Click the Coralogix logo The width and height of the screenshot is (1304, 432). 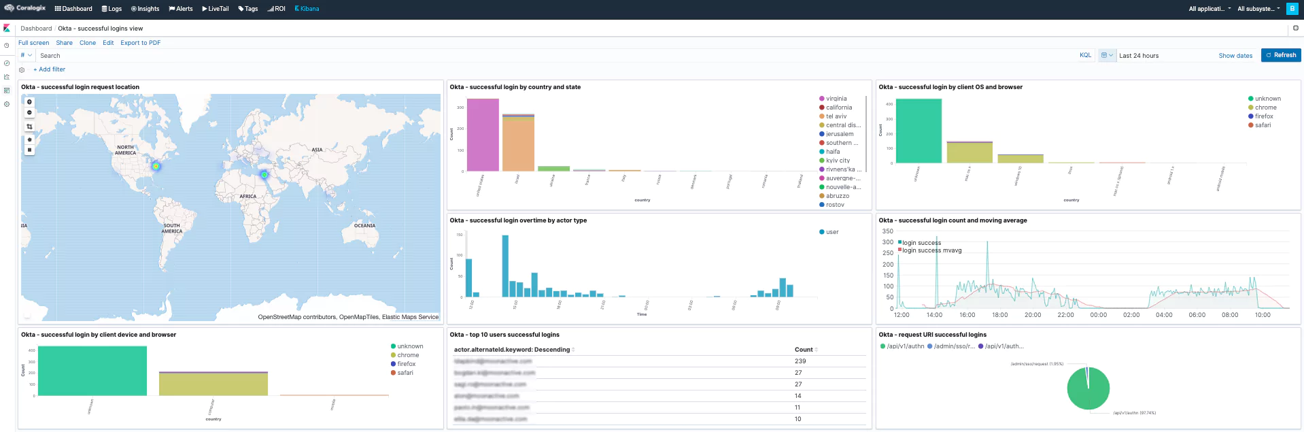(25, 8)
